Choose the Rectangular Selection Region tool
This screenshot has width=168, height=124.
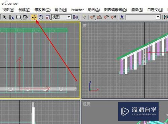(18, 17)
